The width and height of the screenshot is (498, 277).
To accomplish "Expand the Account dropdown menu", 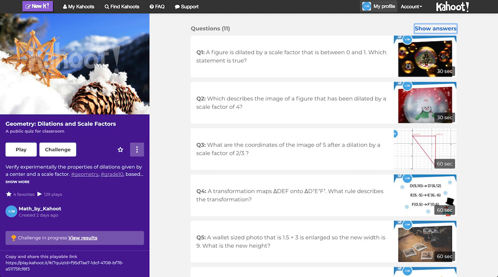I will [x=411, y=7].
